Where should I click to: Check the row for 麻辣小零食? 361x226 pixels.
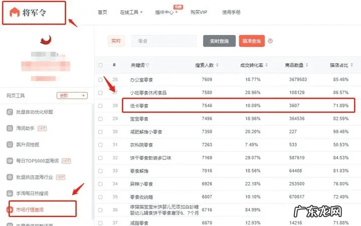point(100,184)
